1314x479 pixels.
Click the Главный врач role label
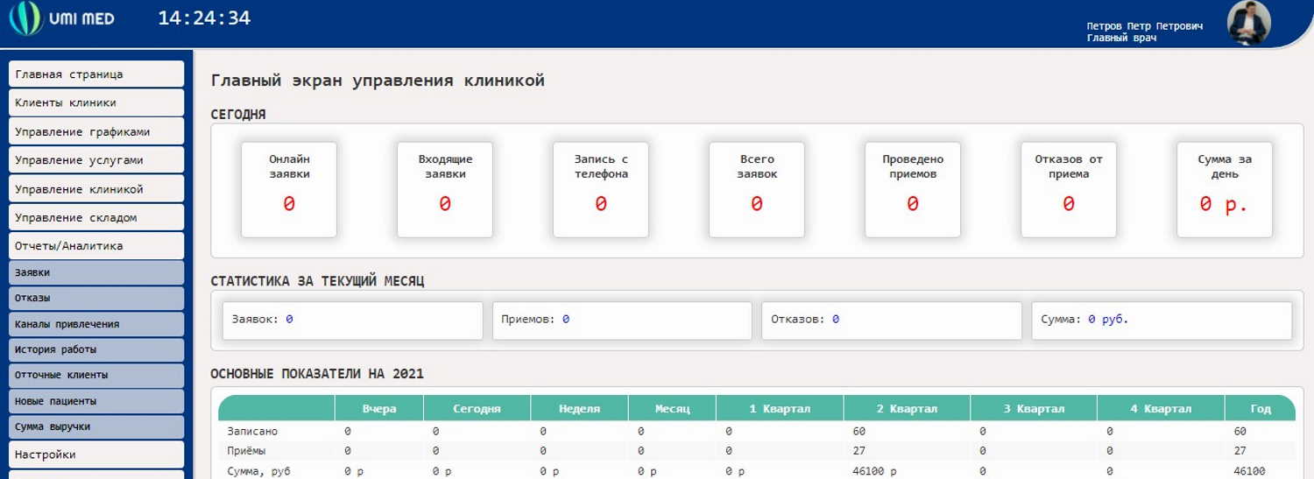[1121, 38]
